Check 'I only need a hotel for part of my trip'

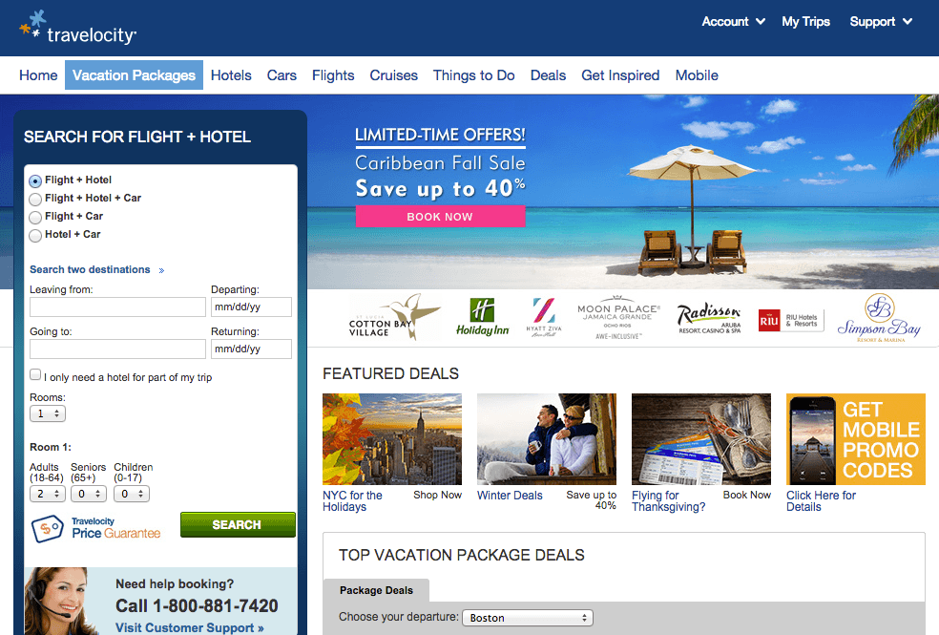(x=35, y=374)
